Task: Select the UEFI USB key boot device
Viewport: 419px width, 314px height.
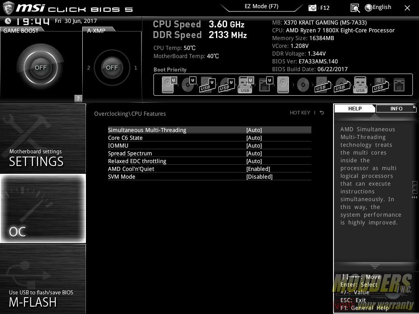Action: (246, 85)
